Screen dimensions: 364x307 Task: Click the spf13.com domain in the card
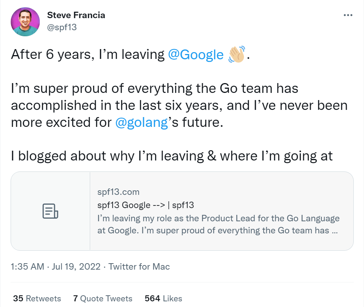point(118,192)
